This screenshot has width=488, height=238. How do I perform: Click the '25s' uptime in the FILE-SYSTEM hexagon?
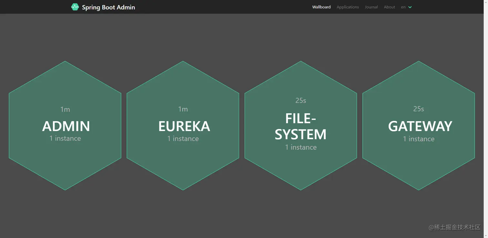pyautogui.click(x=301, y=101)
